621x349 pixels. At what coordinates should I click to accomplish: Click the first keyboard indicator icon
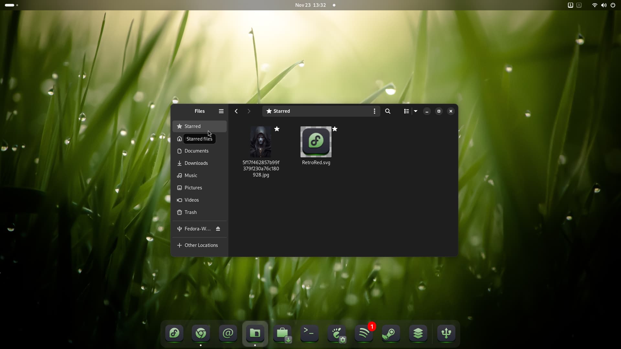[x=571, y=5]
